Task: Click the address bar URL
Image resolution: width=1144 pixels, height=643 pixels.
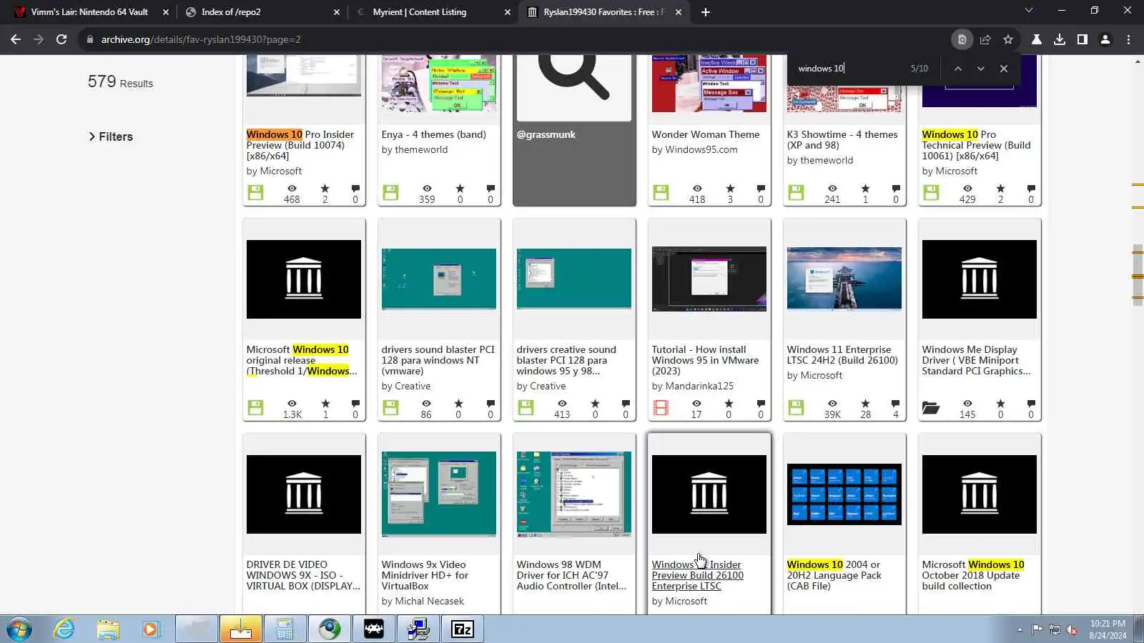Action: click(201, 39)
